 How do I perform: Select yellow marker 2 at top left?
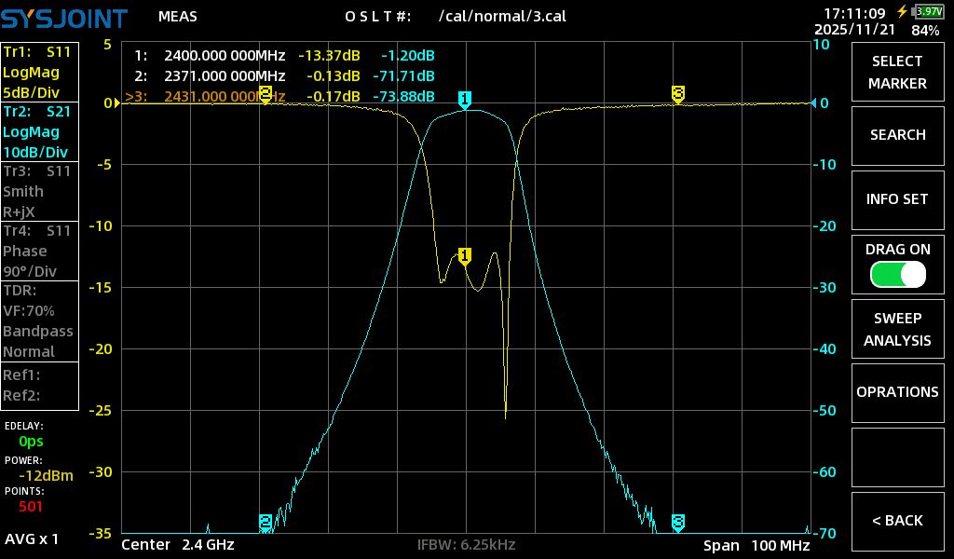pyautogui.click(x=266, y=93)
